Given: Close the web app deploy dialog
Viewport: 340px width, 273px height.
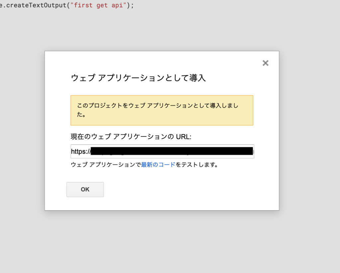Looking at the screenshot, I should pos(265,63).
